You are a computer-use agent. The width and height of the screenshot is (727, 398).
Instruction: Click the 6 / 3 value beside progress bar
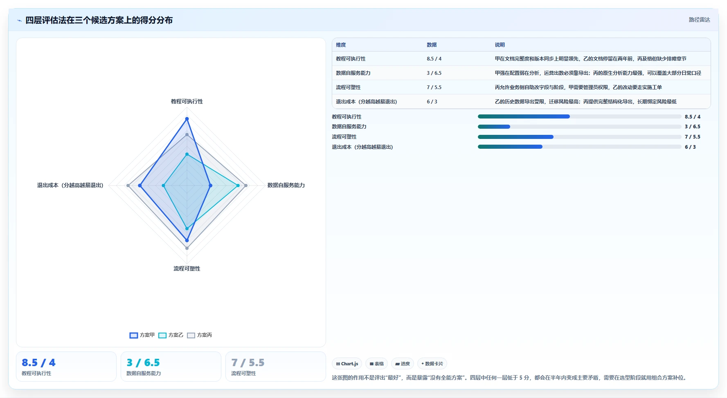click(x=690, y=147)
